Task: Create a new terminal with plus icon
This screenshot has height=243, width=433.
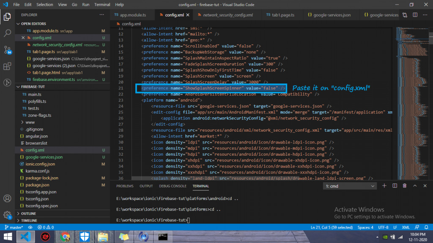Action: point(384,186)
